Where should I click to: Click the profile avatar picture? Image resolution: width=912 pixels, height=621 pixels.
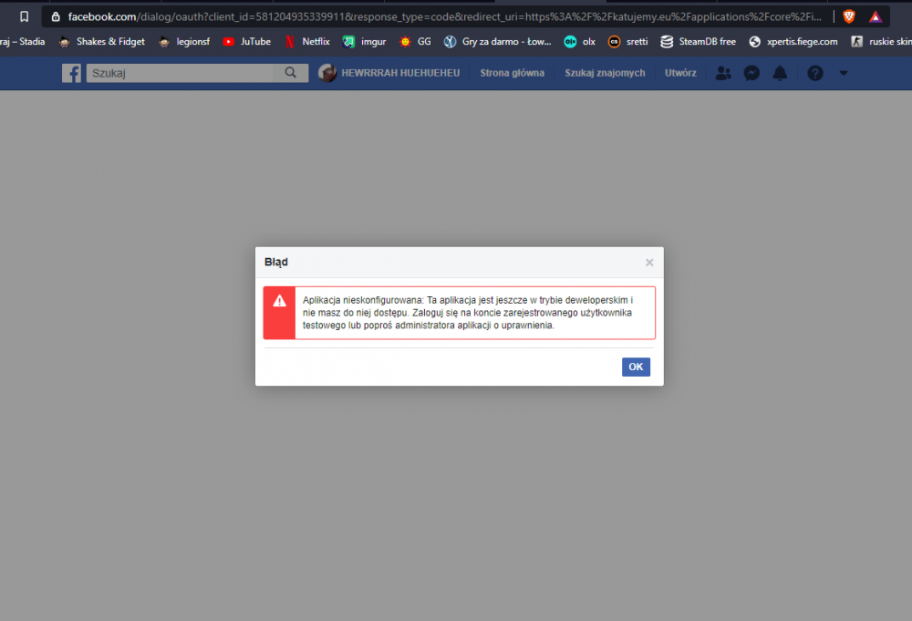tap(327, 73)
